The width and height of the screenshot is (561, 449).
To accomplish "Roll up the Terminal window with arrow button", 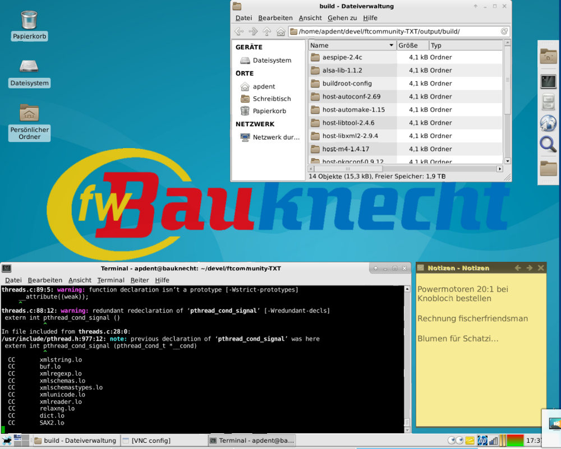I will (x=376, y=269).
